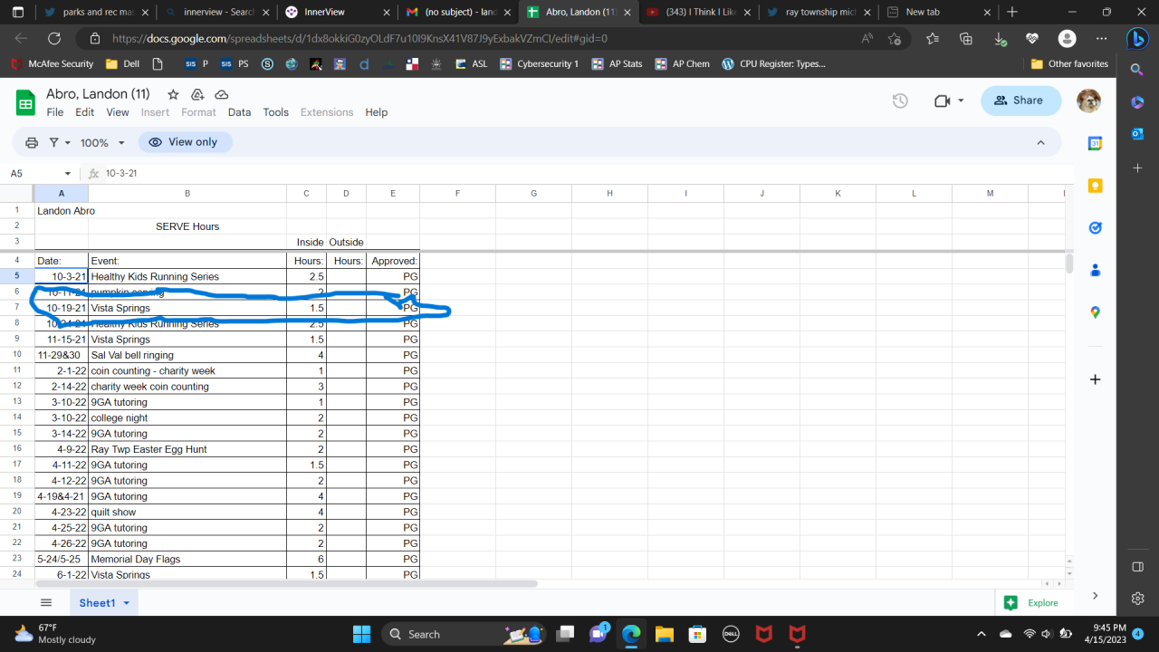Click the Share button
1159x652 pixels.
pos(1020,101)
